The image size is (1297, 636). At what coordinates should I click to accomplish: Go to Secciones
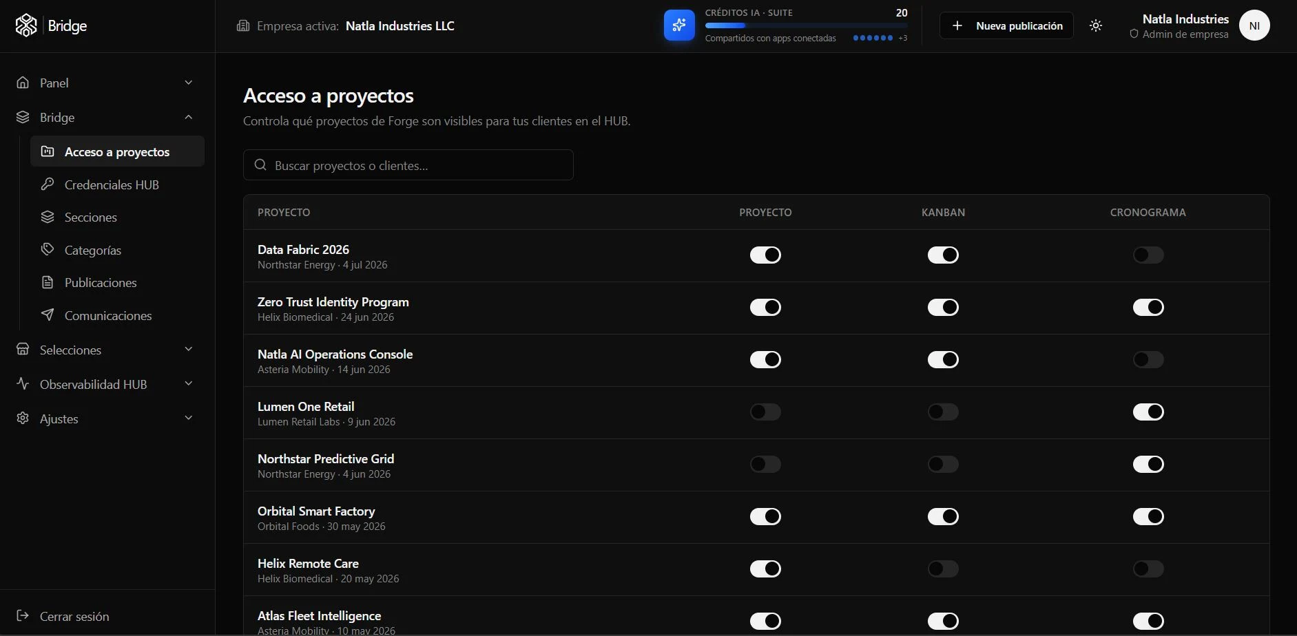click(117, 217)
